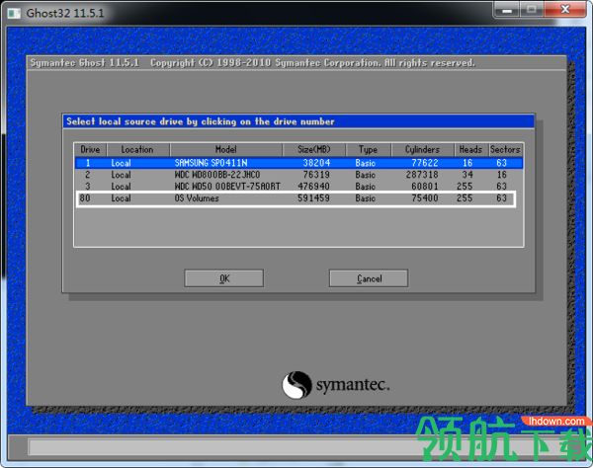Click Ghost32 title bar app icon

click(14, 13)
